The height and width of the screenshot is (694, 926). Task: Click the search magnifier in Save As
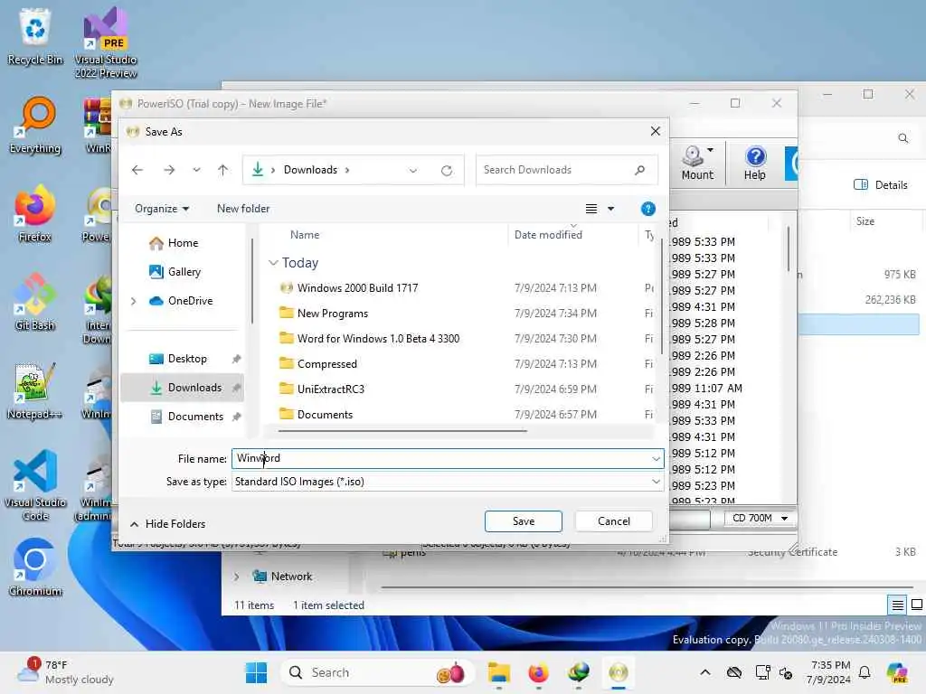(x=639, y=170)
